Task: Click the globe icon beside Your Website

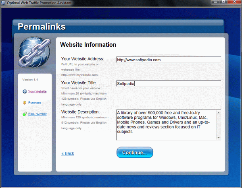Action: (x=25, y=91)
